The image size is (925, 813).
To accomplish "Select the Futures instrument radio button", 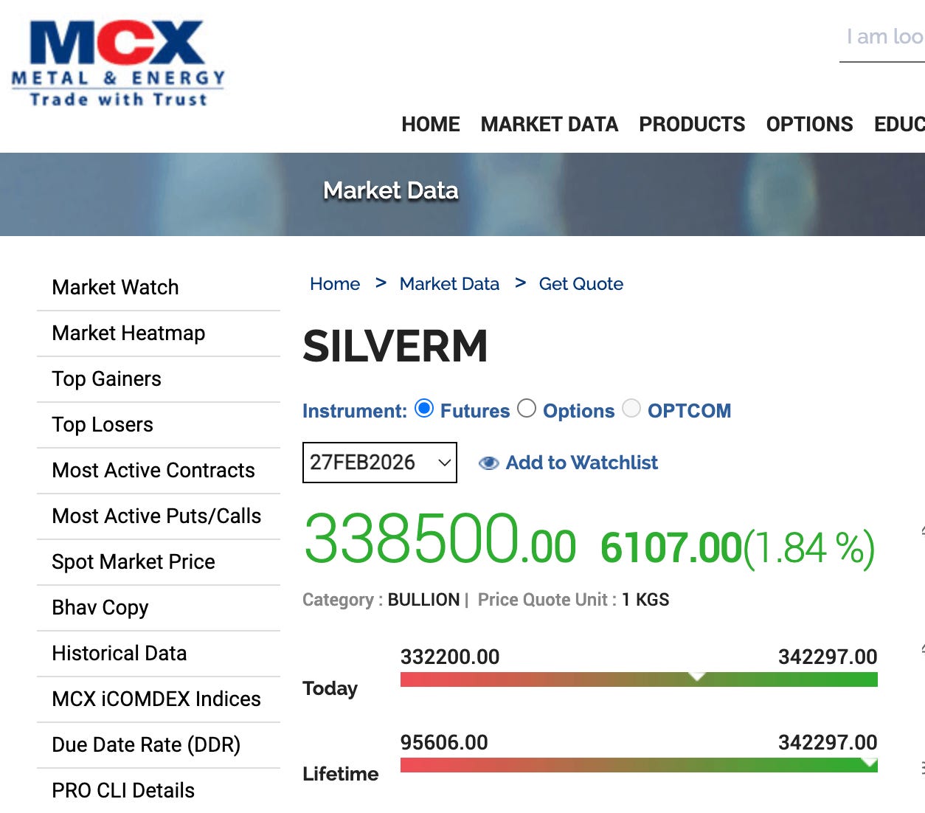I will pyautogui.click(x=424, y=408).
